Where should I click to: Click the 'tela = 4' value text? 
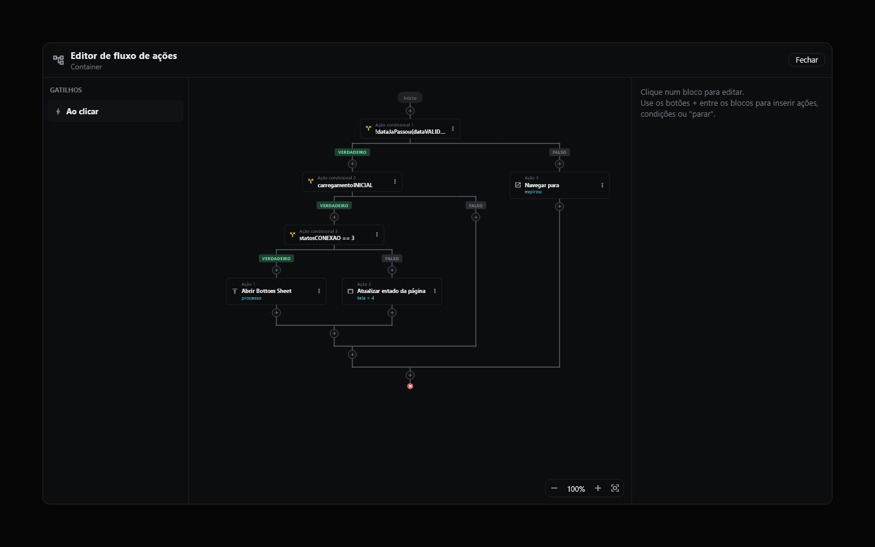[x=366, y=298]
